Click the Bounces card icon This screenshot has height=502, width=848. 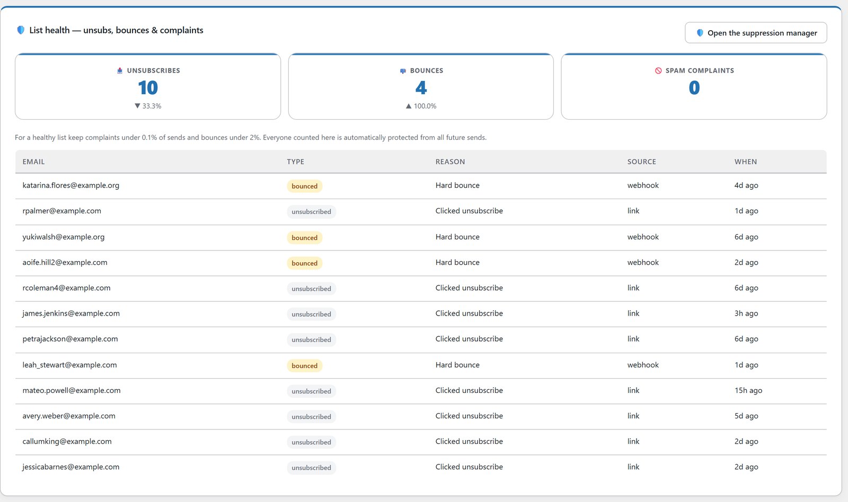click(403, 70)
